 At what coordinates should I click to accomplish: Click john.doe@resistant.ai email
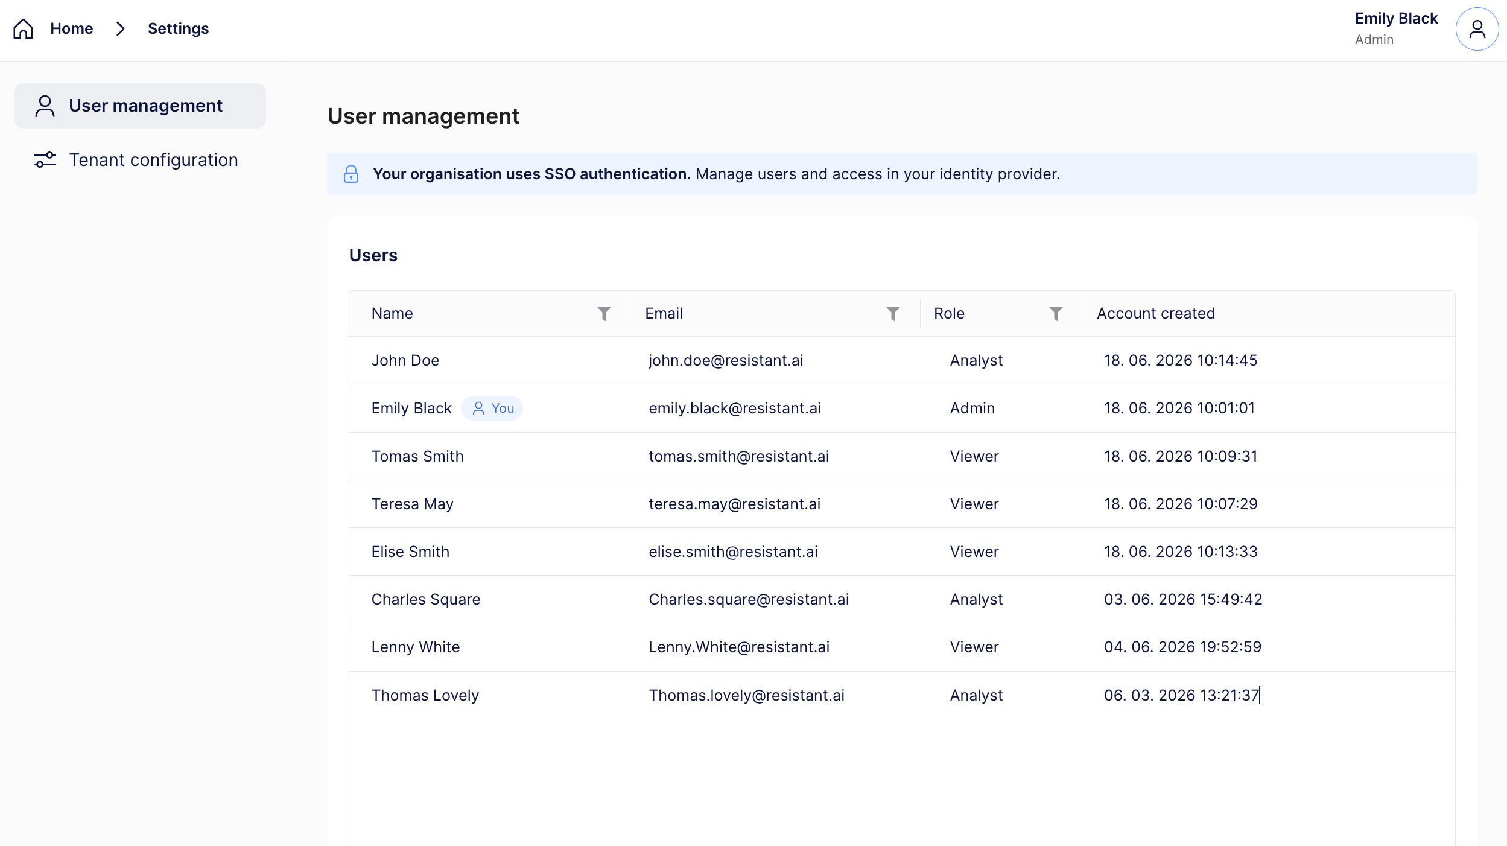tap(726, 361)
